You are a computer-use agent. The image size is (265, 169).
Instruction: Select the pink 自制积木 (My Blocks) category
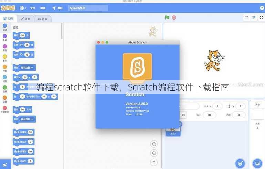5,109
